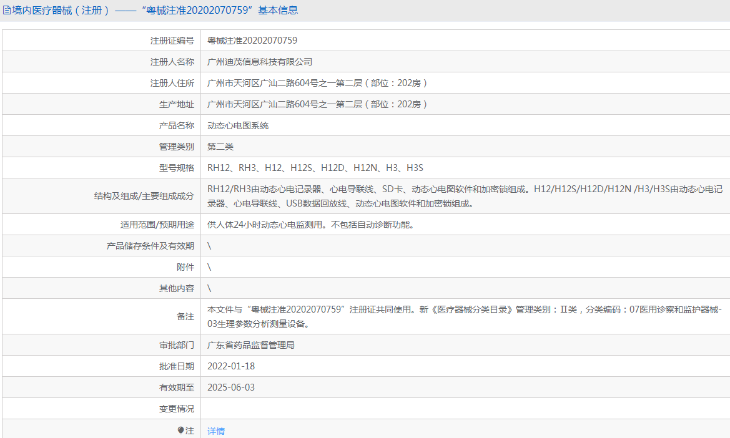Select the 生产地址 value cell
This screenshot has height=438, width=730.
(317, 104)
